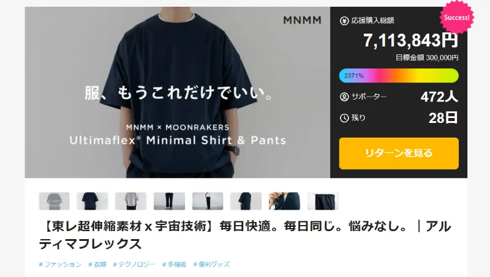Open the #多機能 tag

coord(174,265)
